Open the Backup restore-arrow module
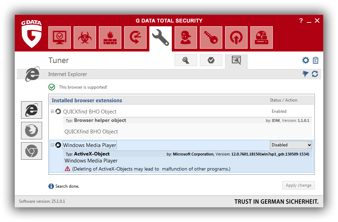The width and height of the screenshot is (338, 222). [x=135, y=37]
